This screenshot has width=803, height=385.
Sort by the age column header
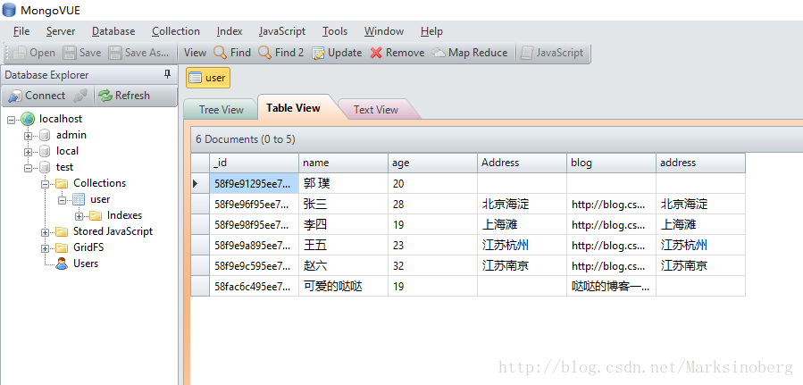click(432, 163)
